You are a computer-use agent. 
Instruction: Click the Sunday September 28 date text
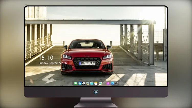(x=53, y=63)
